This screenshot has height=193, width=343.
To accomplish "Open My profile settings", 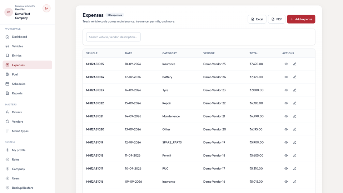I will pos(28,150).
